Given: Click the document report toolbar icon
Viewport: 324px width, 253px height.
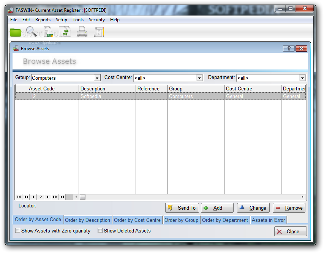Looking at the screenshot, I should pyautogui.click(x=48, y=32).
